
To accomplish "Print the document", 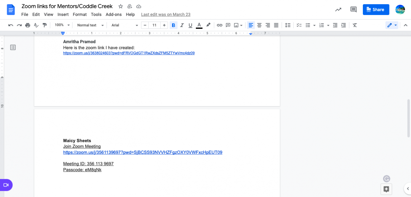I will [28, 25].
